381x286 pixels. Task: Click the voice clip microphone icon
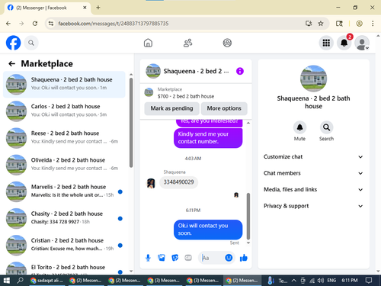[x=148, y=258]
